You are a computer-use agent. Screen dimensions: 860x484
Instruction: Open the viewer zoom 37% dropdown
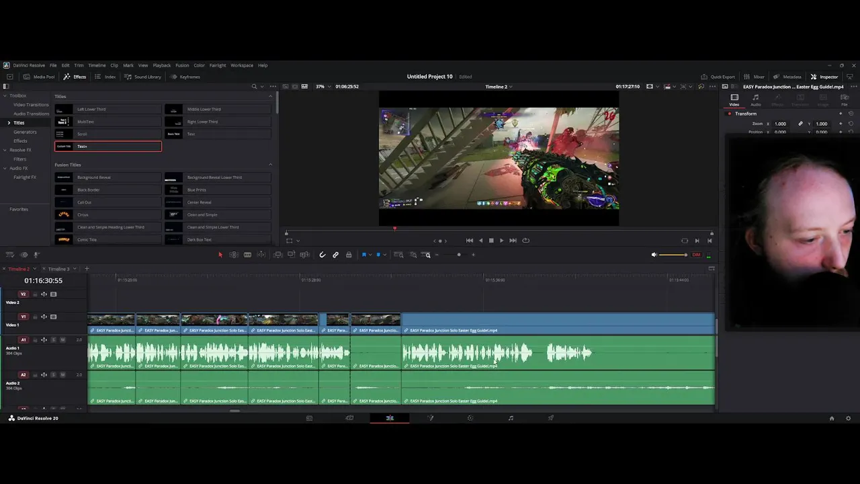click(323, 87)
